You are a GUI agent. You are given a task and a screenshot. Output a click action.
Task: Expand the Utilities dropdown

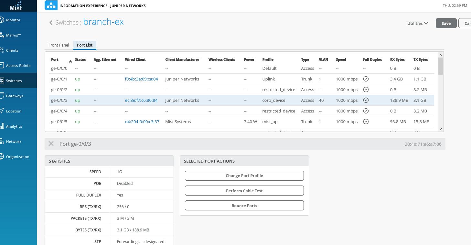[x=417, y=23]
